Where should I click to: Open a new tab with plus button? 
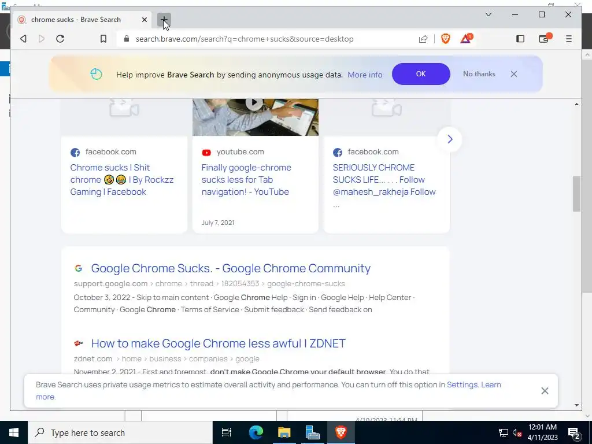point(164,20)
